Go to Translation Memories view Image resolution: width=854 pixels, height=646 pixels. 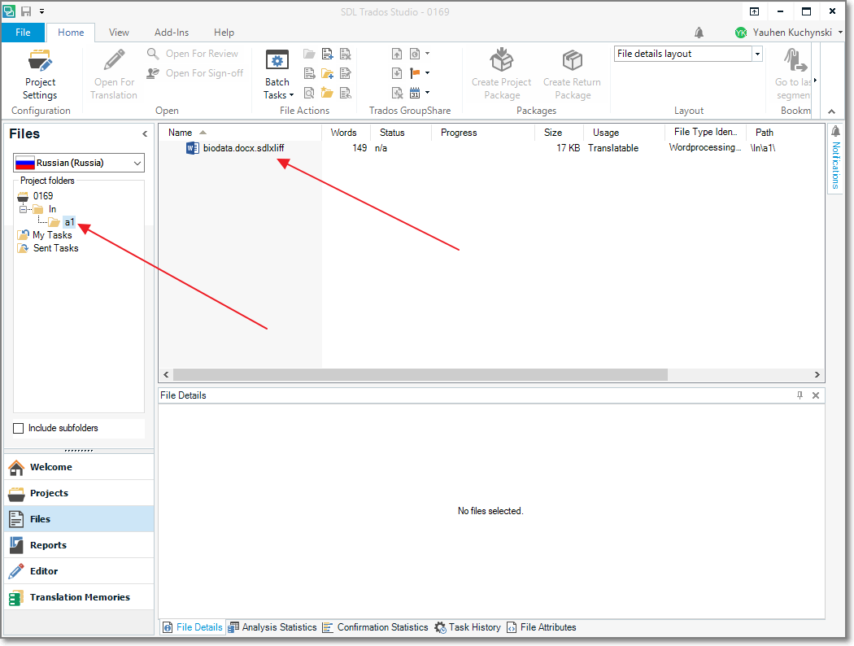(80, 597)
